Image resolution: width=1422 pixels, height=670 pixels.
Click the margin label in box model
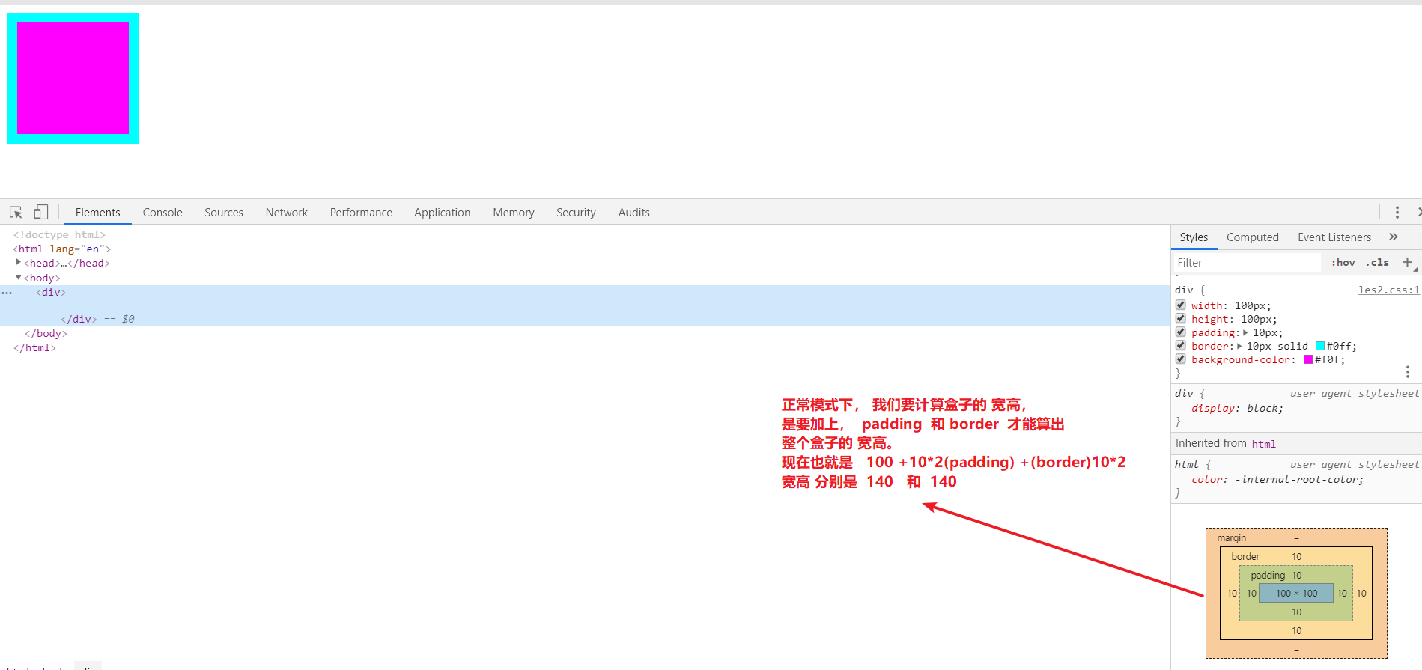click(x=1231, y=537)
